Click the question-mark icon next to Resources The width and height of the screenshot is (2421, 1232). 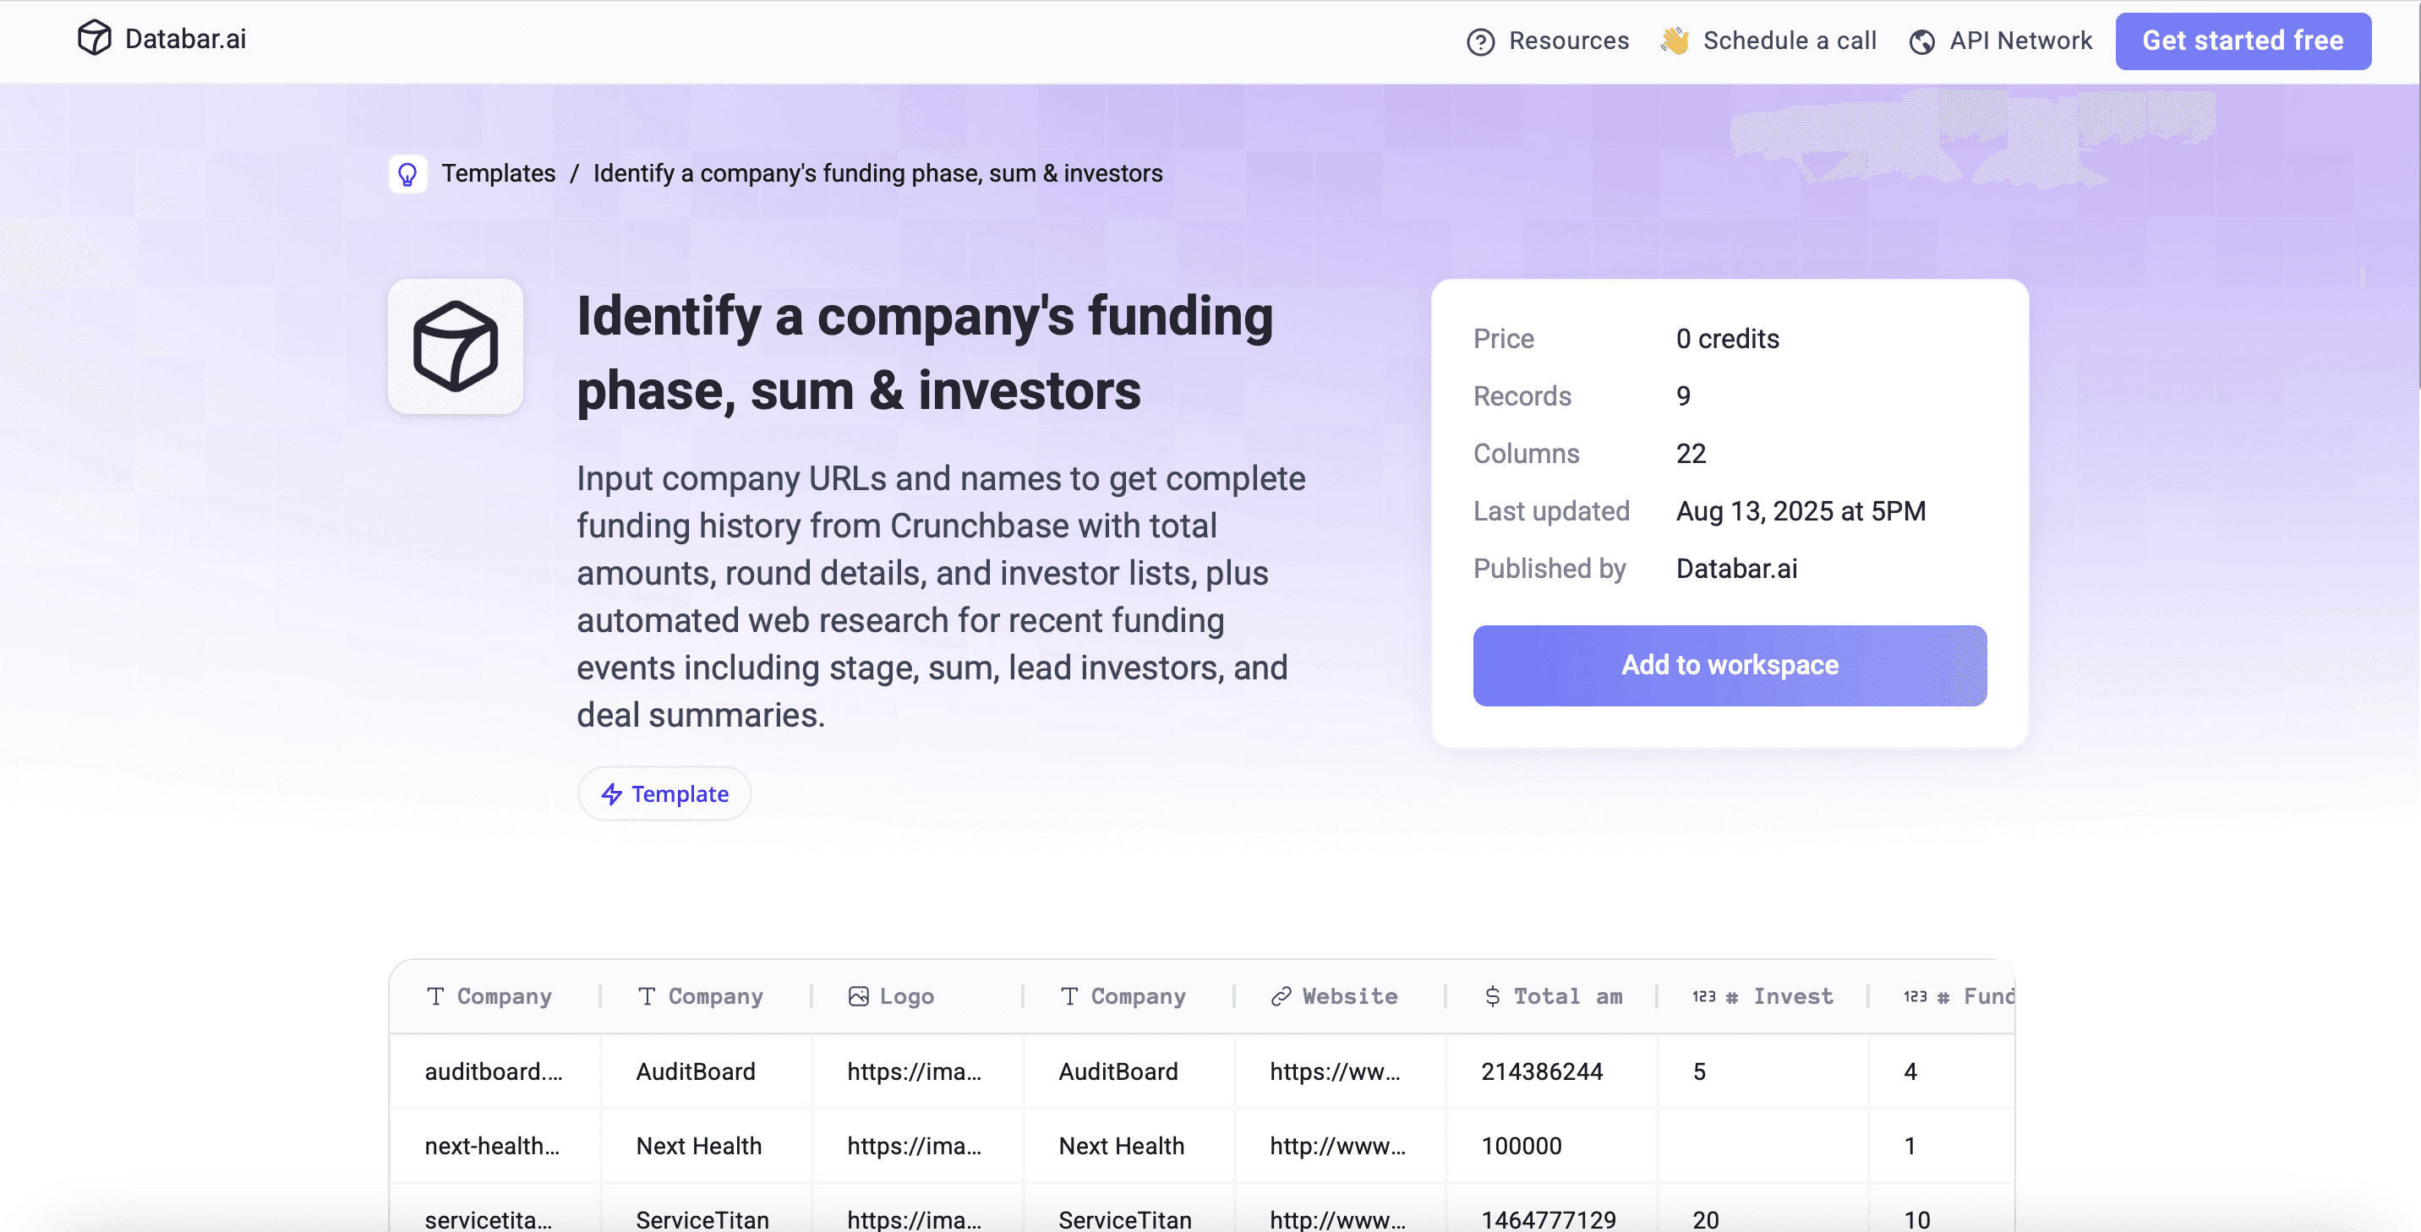(x=1480, y=41)
